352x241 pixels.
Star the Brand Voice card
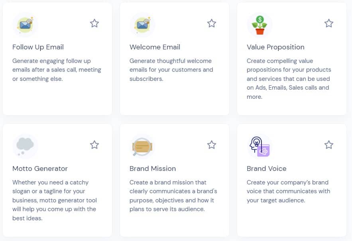pos(329,145)
